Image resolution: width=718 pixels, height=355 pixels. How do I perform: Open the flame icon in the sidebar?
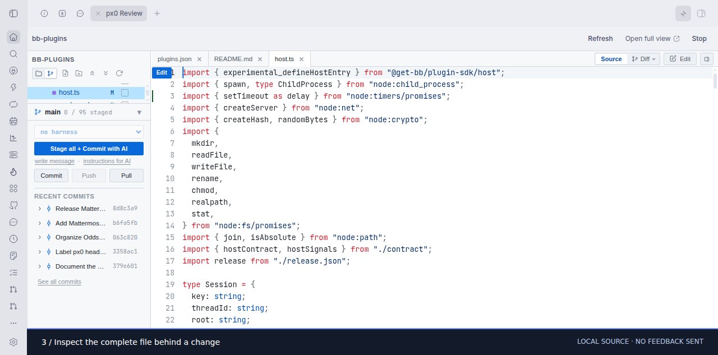(13, 172)
